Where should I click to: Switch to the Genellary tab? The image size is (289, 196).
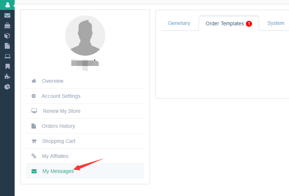click(179, 23)
